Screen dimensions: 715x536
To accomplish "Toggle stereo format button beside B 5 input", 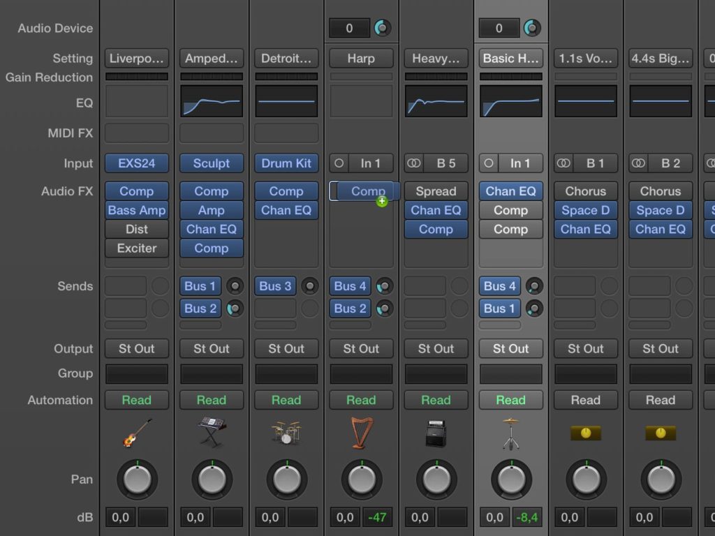I will point(415,163).
